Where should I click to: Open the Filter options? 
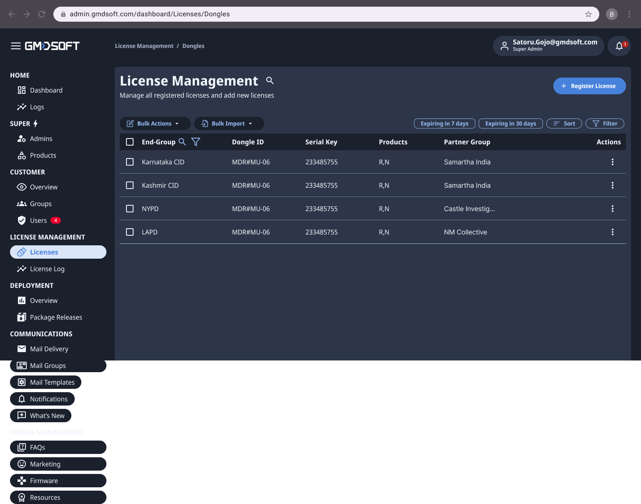coord(605,123)
